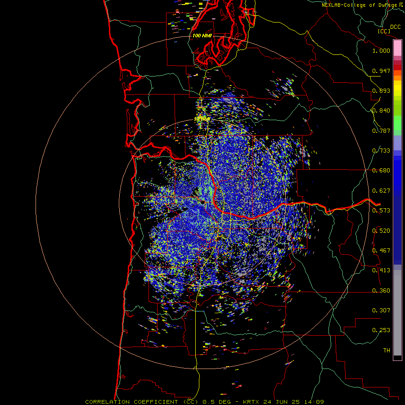Click the 0.733 scale value
405x405 pixels.
click(x=381, y=151)
